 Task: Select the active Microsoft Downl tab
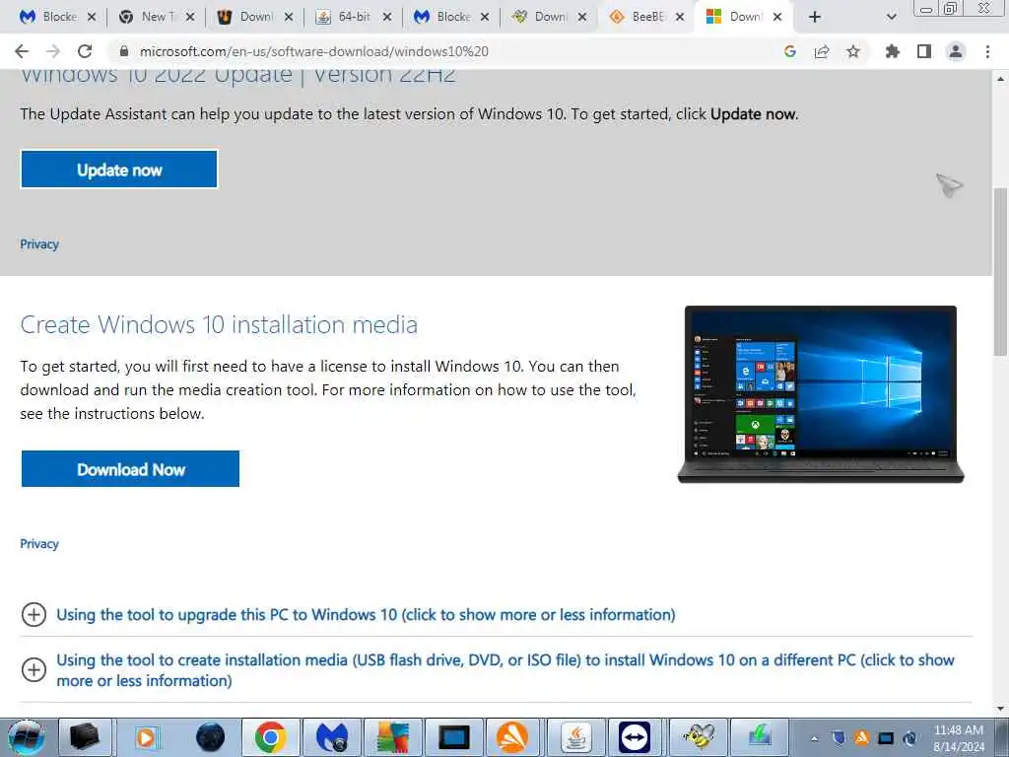click(x=737, y=17)
